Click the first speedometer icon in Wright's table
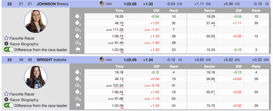This screenshot has width=273, height=111. (78, 86)
